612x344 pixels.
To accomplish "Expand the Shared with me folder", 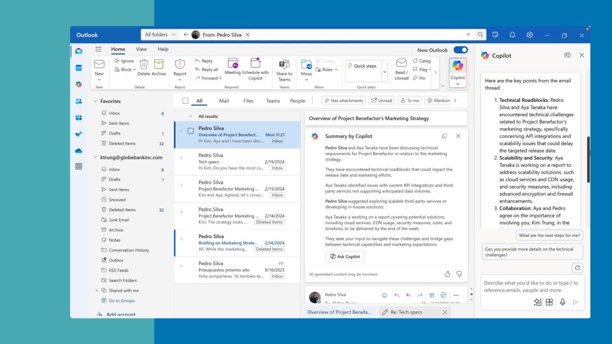I will (96, 290).
